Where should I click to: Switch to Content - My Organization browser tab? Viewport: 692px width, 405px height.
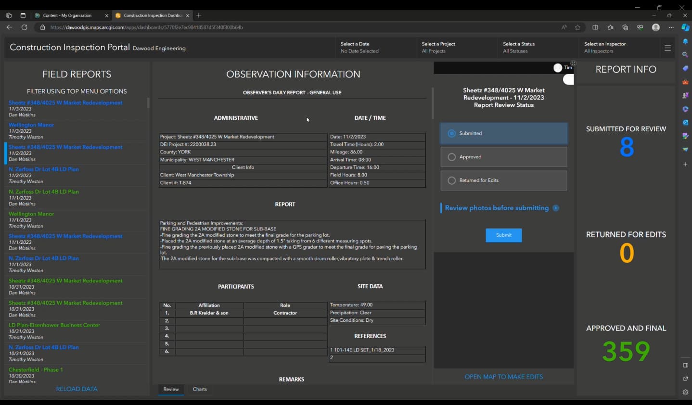(67, 15)
